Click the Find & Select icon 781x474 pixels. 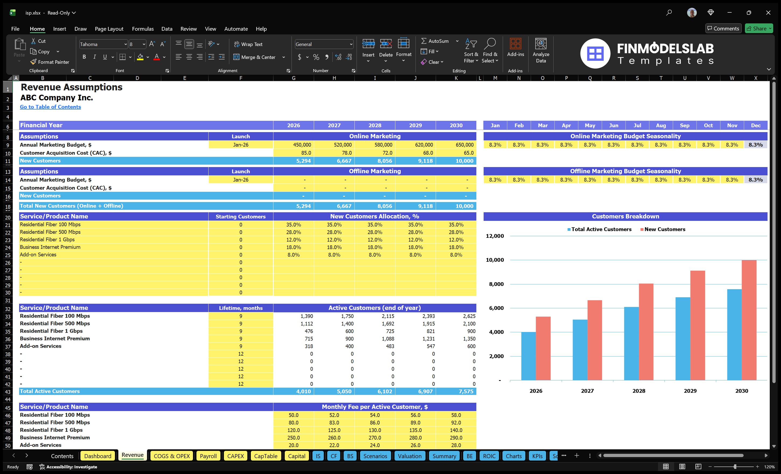(490, 51)
